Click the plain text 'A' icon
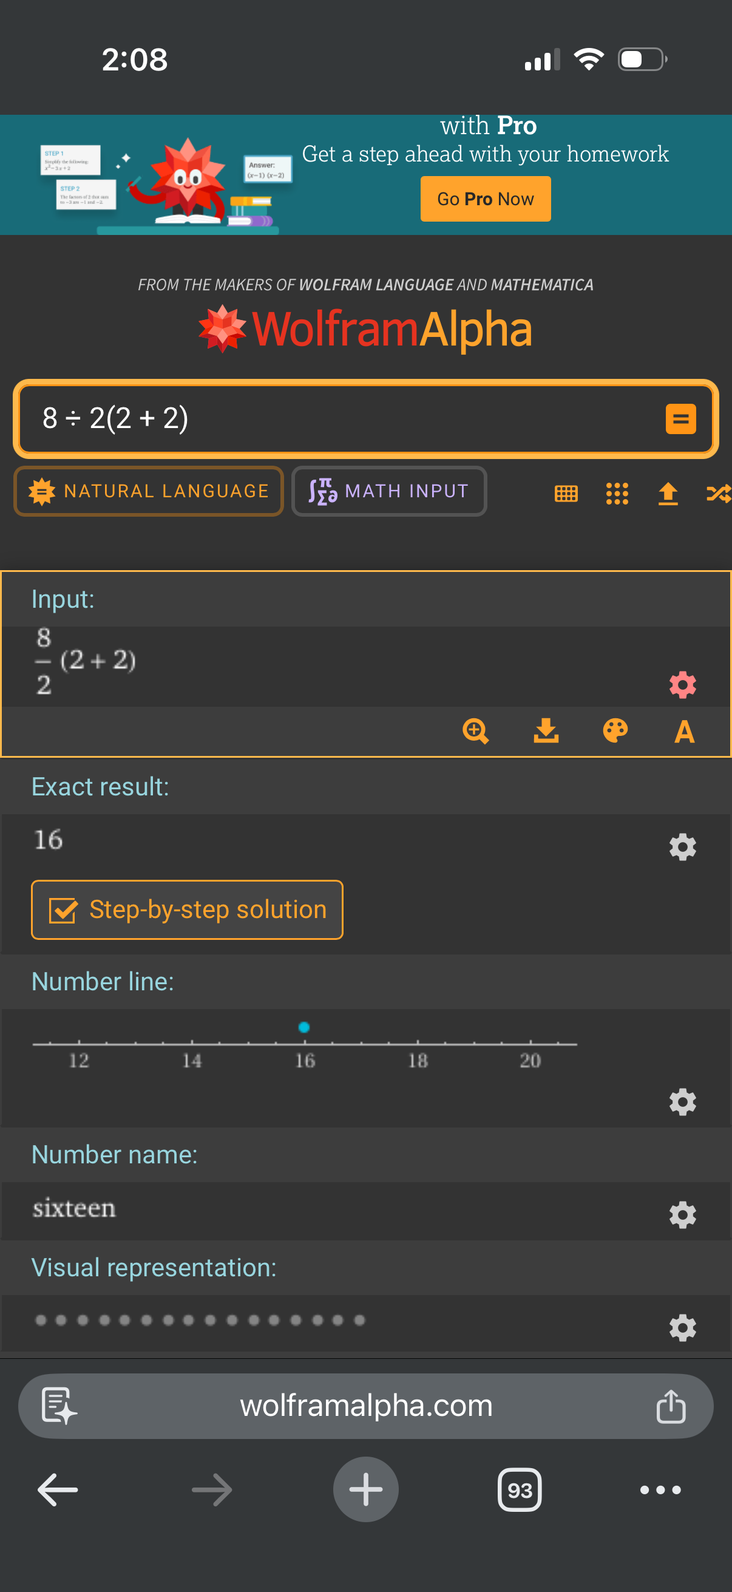The height and width of the screenshot is (1592, 732). 684,732
